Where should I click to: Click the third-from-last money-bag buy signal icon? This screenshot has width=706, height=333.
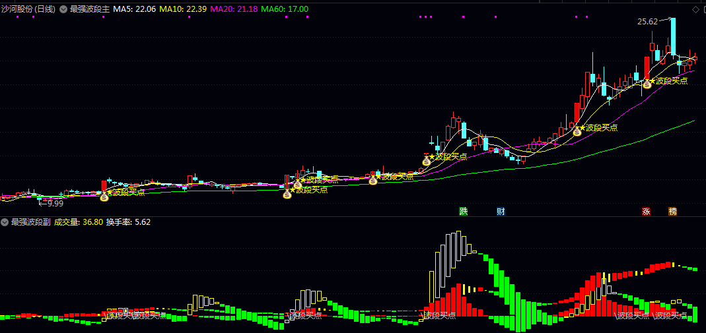[427, 160]
